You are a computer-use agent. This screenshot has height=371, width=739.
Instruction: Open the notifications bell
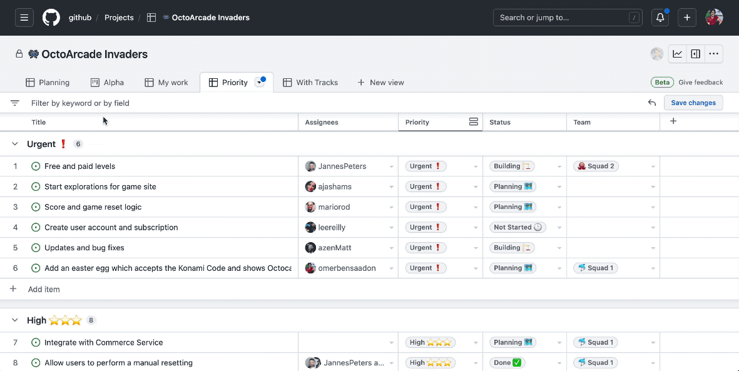coord(660,18)
